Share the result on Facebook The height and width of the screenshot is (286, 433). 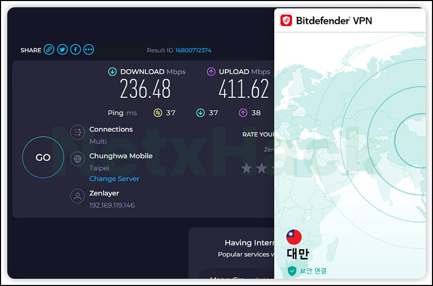point(75,49)
